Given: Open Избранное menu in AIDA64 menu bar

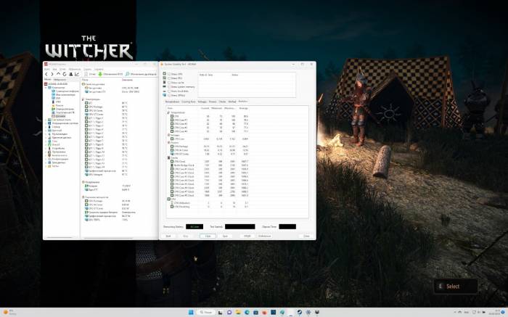Looking at the screenshot, I should coord(75,70).
